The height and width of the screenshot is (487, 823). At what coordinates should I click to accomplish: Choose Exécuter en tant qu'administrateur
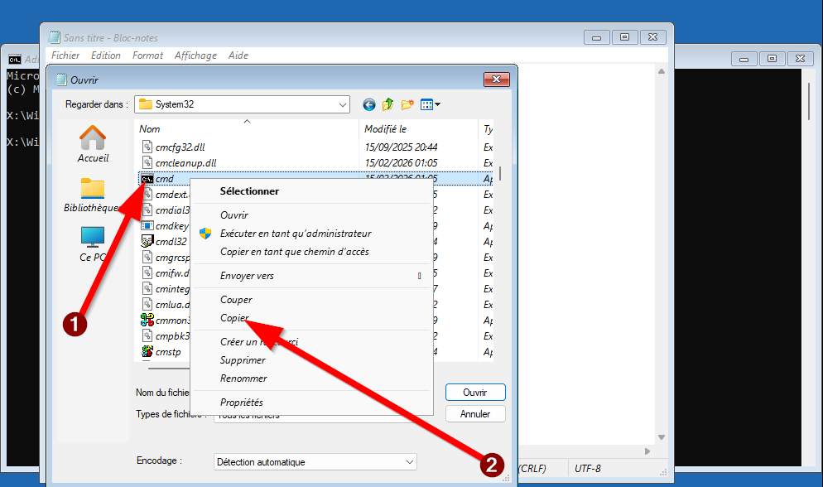pyautogui.click(x=296, y=234)
